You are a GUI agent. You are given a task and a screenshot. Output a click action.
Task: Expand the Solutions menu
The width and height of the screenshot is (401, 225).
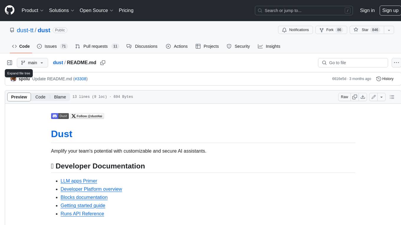coord(61,10)
